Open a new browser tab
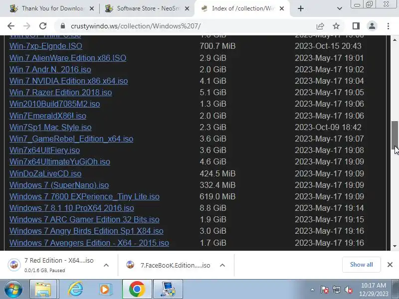 (301, 8)
